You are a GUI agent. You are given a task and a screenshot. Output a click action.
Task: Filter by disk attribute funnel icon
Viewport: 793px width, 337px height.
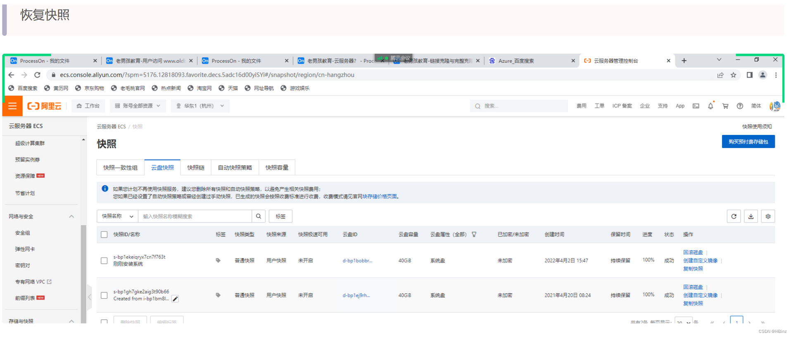coord(474,234)
